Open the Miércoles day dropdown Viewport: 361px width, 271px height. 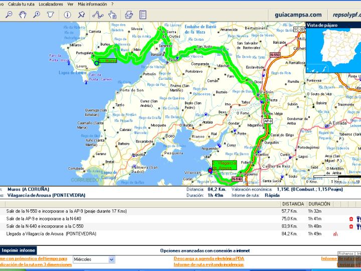94,259
